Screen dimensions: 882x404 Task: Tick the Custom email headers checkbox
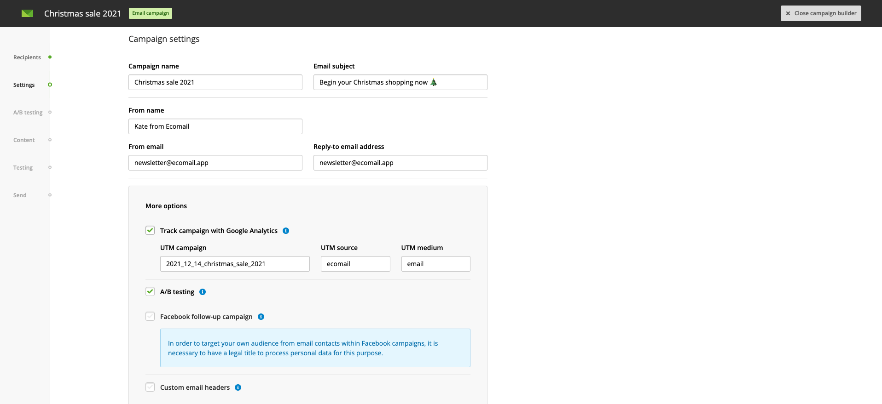point(150,387)
